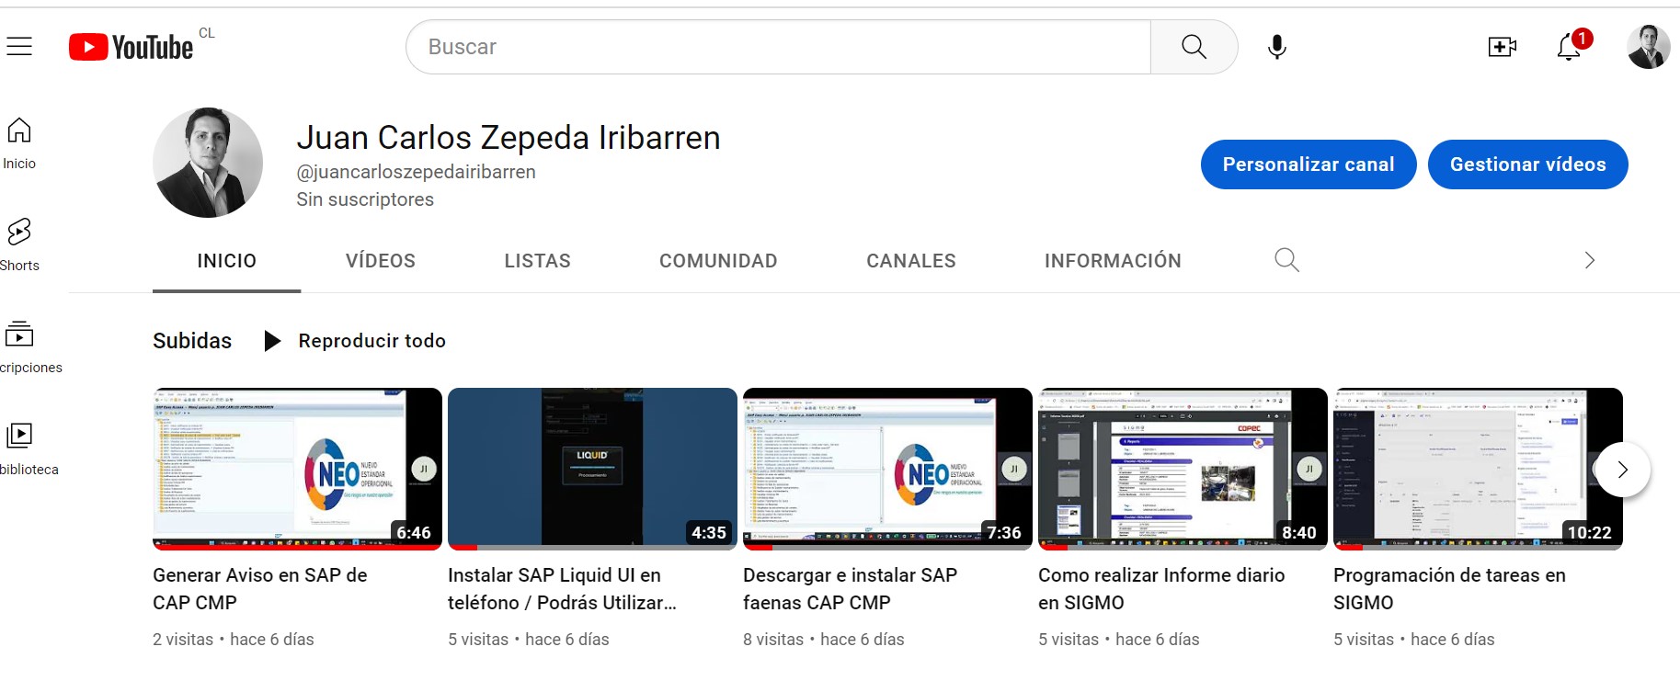Go to YouTube home via logo
The height and width of the screenshot is (692, 1680).
(x=131, y=47)
